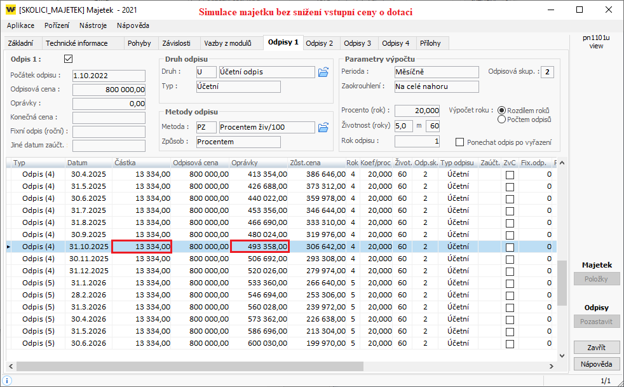This screenshot has height=387, width=624.
Task: Toggle the Odpis 1 checkbox
Action: (x=69, y=59)
